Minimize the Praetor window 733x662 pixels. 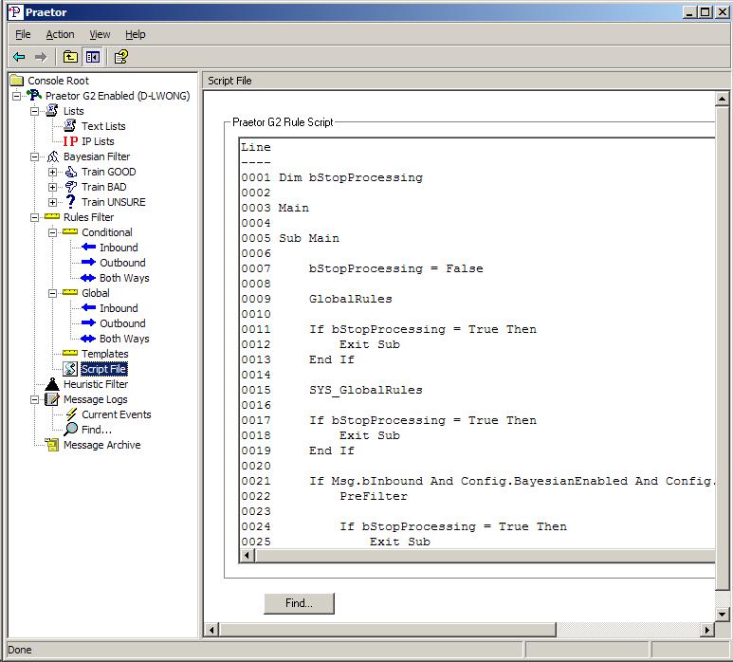click(x=689, y=11)
